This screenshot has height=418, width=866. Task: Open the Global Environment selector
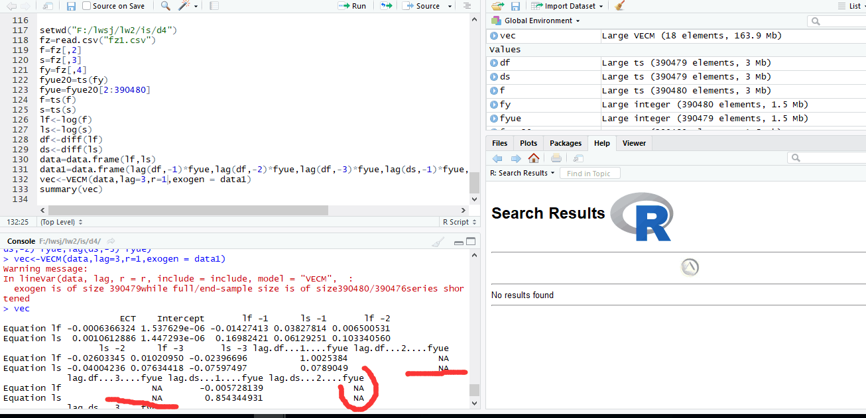coord(536,21)
